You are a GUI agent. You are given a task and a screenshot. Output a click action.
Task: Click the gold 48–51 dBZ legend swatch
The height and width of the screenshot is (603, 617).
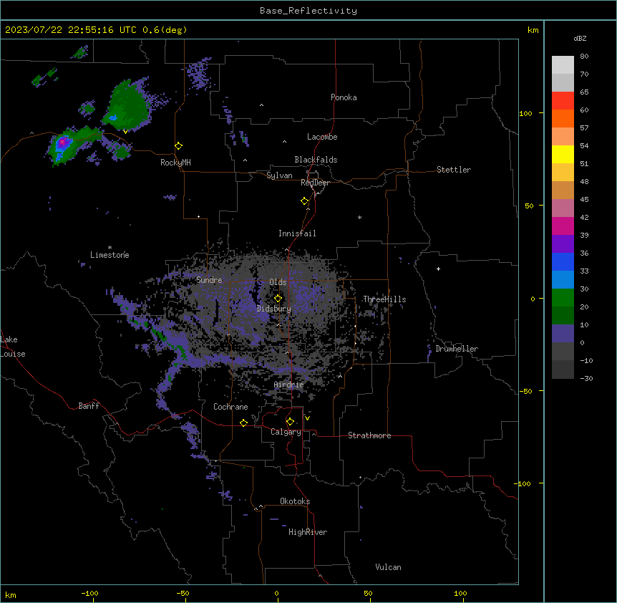(x=563, y=172)
